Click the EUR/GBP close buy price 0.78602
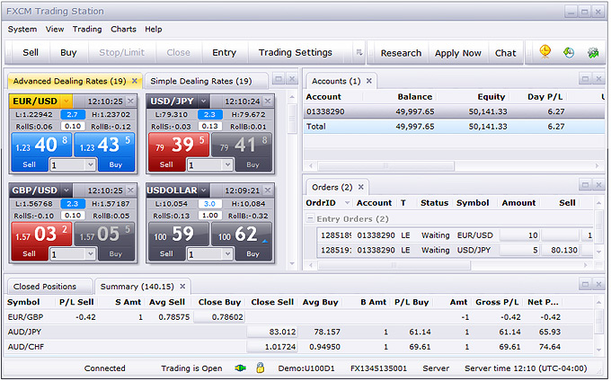Screen dimensions: 611x381 click(x=219, y=317)
